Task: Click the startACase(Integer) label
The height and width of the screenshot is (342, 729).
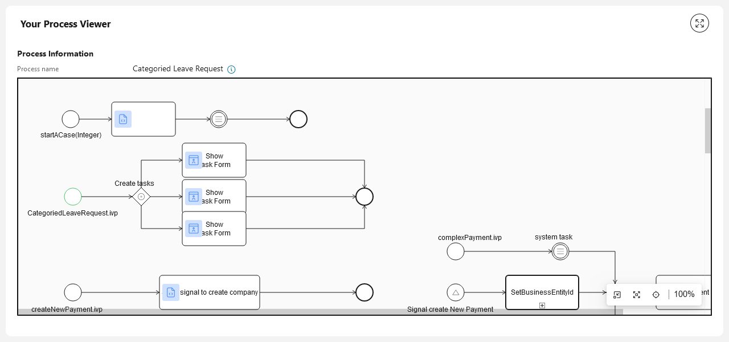Action: pos(71,135)
